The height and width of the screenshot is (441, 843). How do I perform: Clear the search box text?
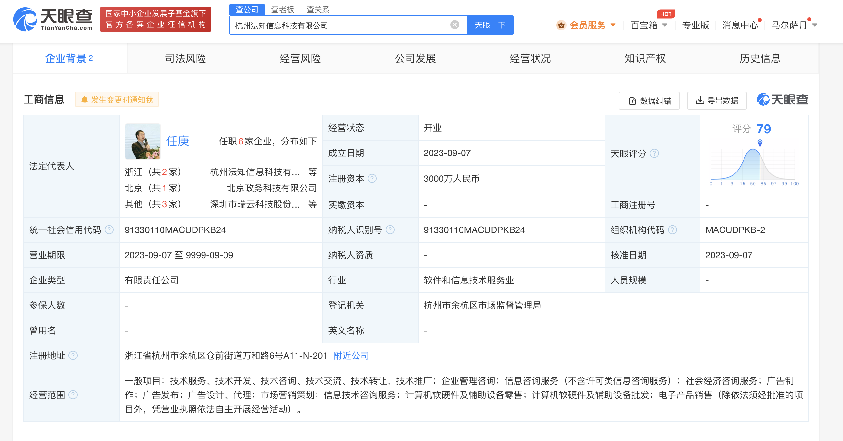[x=454, y=25]
